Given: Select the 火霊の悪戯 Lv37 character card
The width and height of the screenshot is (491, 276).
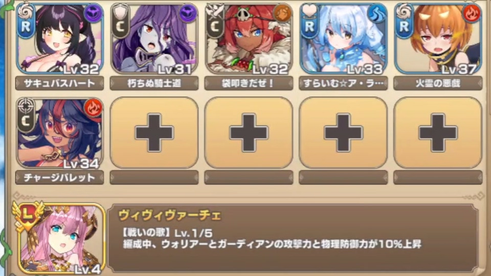Looking at the screenshot, I should point(438,38).
